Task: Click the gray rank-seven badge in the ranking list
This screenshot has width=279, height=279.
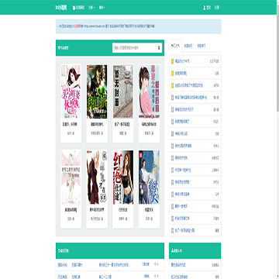Action: point(173,133)
